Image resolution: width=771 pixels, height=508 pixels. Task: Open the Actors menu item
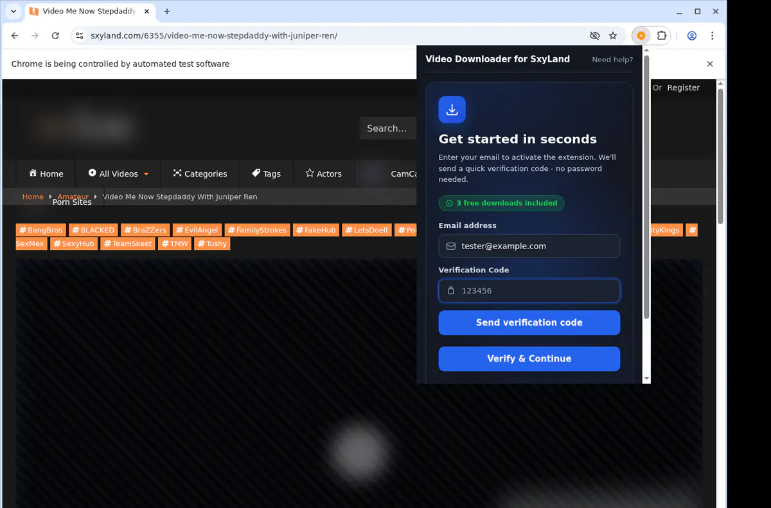(x=323, y=173)
